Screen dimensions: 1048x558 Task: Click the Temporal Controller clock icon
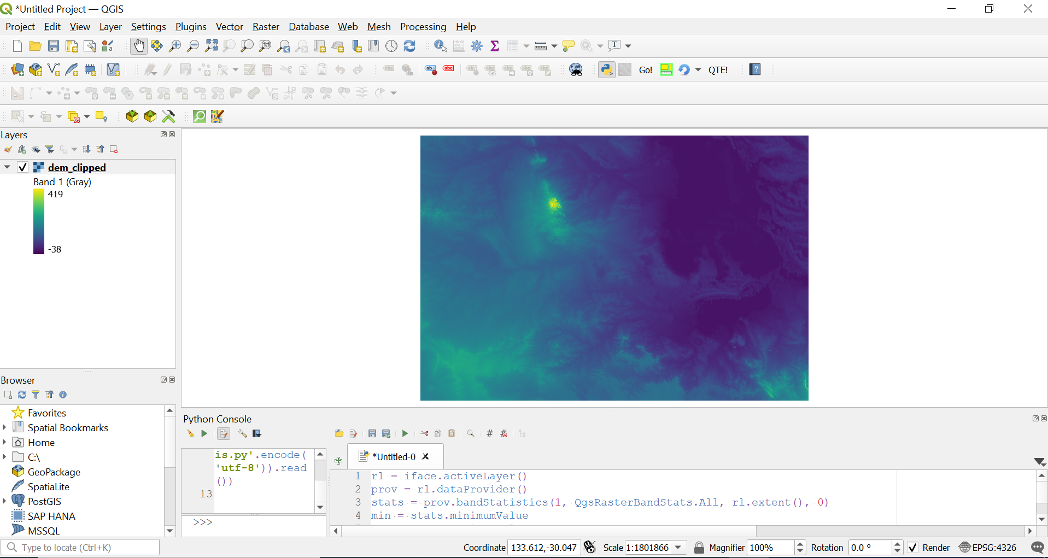point(391,46)
